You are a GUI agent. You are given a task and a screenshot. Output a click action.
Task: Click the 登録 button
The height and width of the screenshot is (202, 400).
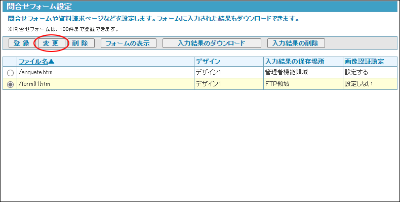pos(21,43)
